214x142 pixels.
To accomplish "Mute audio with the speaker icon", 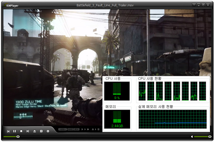I will (x=192, y=137).
